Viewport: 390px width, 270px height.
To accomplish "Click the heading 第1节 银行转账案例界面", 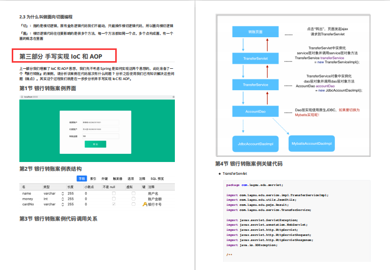I will (x=48, y=88).
